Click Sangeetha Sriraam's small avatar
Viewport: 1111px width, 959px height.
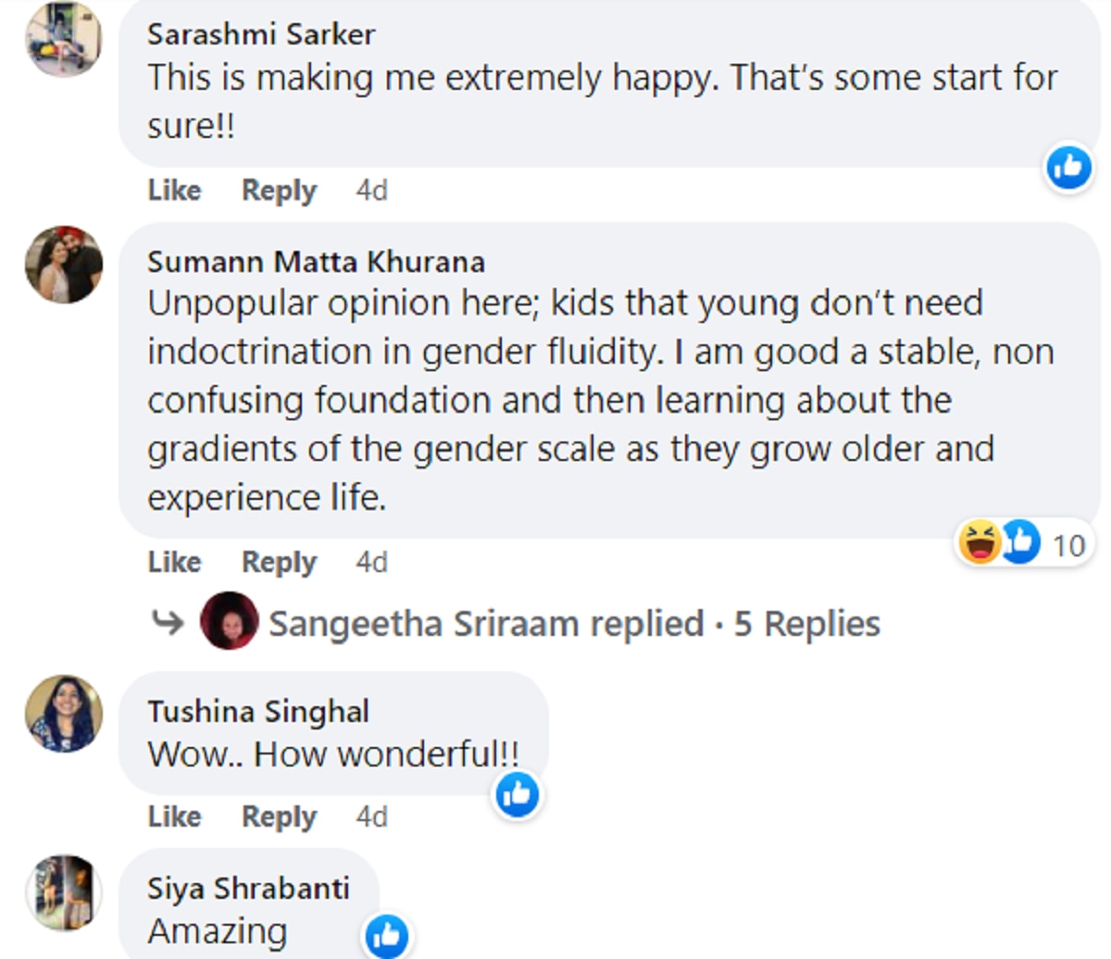pos(229,621)
